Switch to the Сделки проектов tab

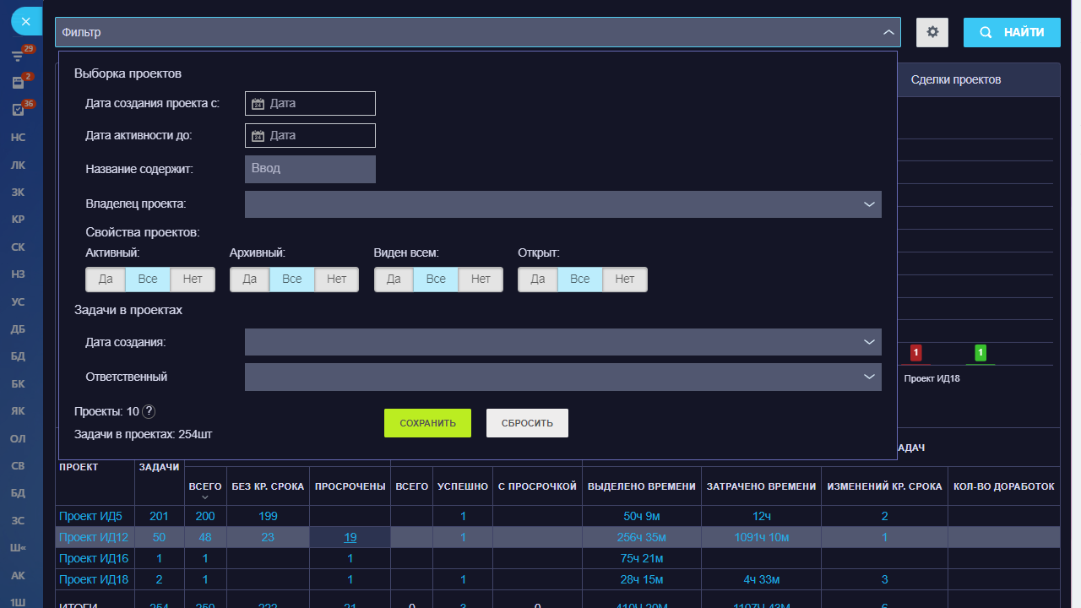(x=955, y=79)
